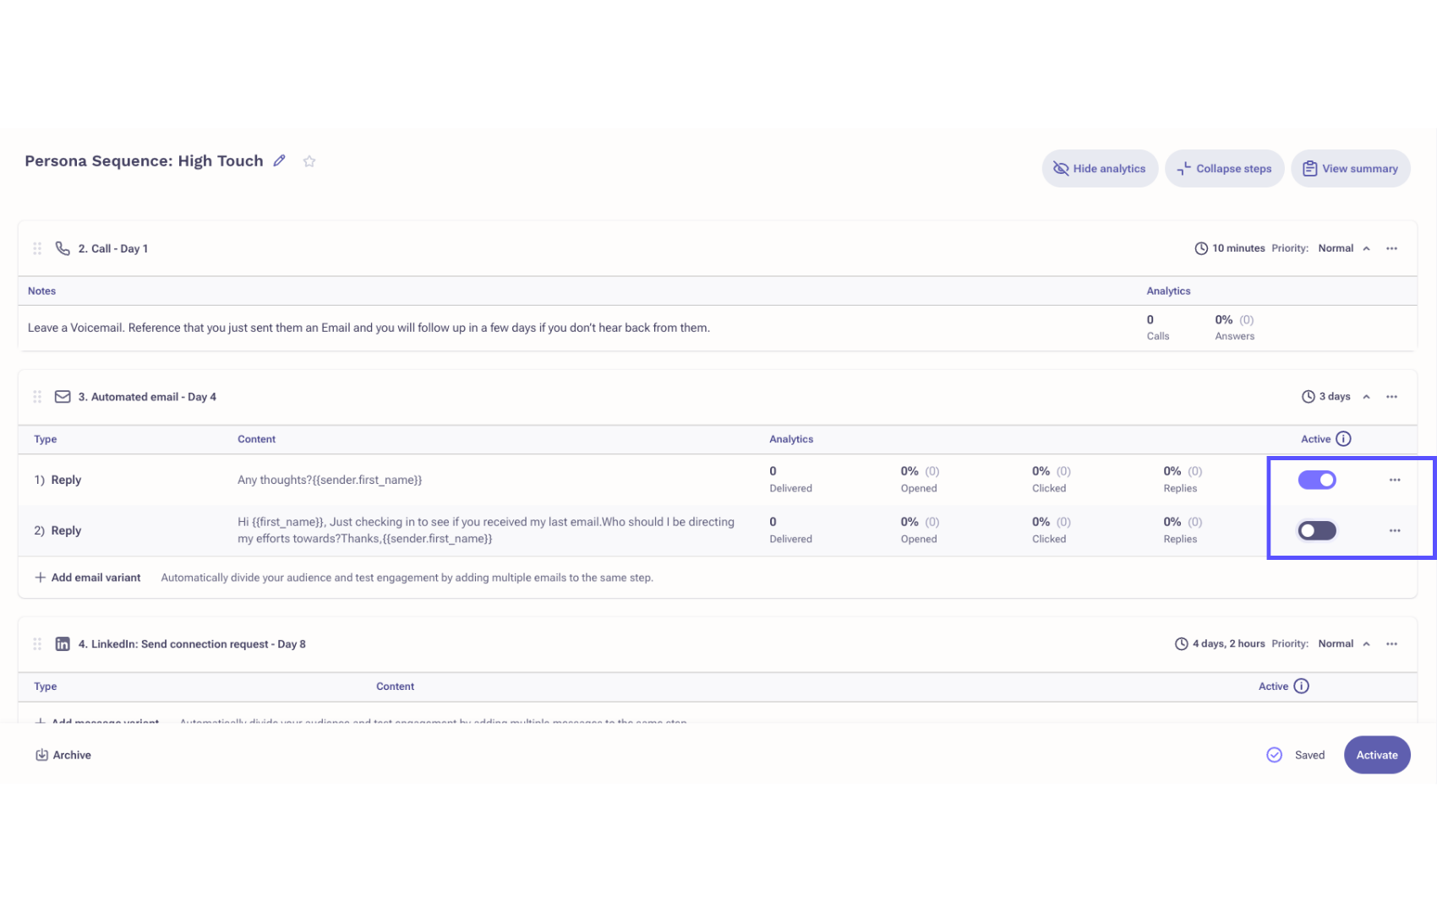Click the Reply type of second email variant
This screenshot has width=1437, height=912.
pyautogui.click(x=66, y=530)
